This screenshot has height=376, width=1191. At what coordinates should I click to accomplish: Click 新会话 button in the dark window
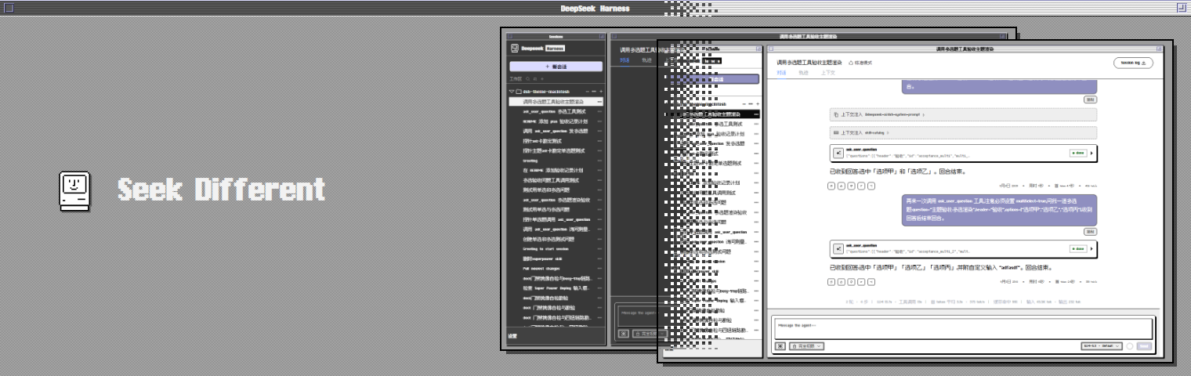coord(556,67)
